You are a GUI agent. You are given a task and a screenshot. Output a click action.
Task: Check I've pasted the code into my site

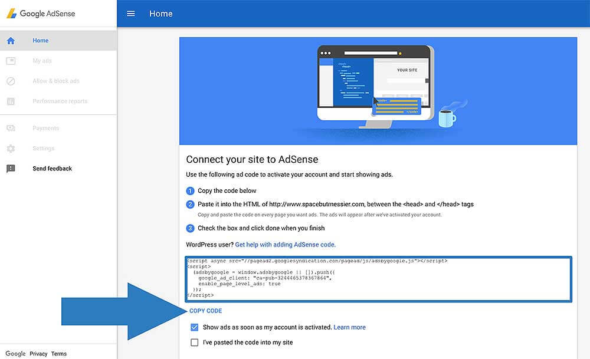pyautogui.click(x=194, y=342)
